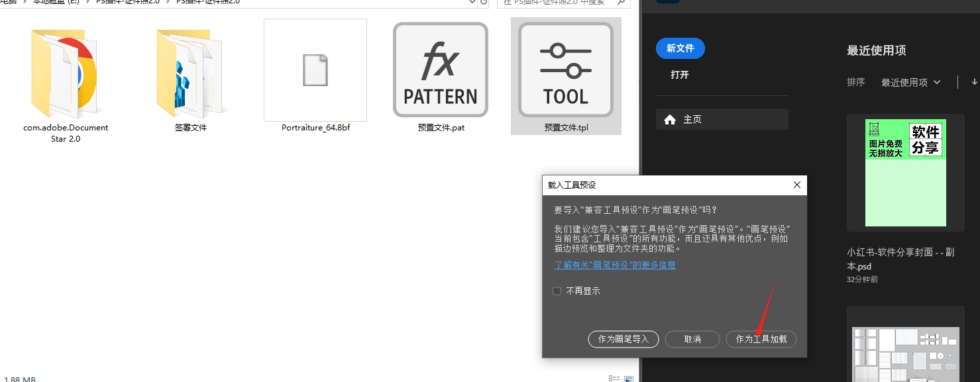Create a document with 新文件 button
The height and width of the screenshot is (382, 980).
[681, 48]
